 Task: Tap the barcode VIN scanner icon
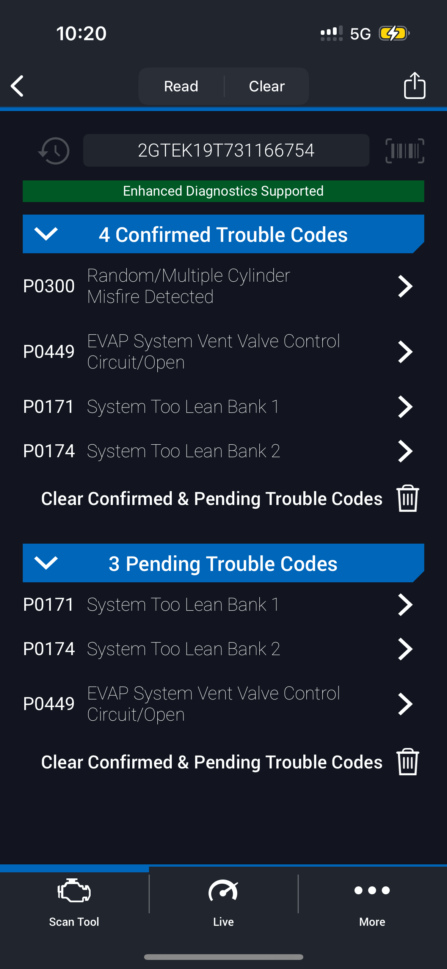coord(405,151)
